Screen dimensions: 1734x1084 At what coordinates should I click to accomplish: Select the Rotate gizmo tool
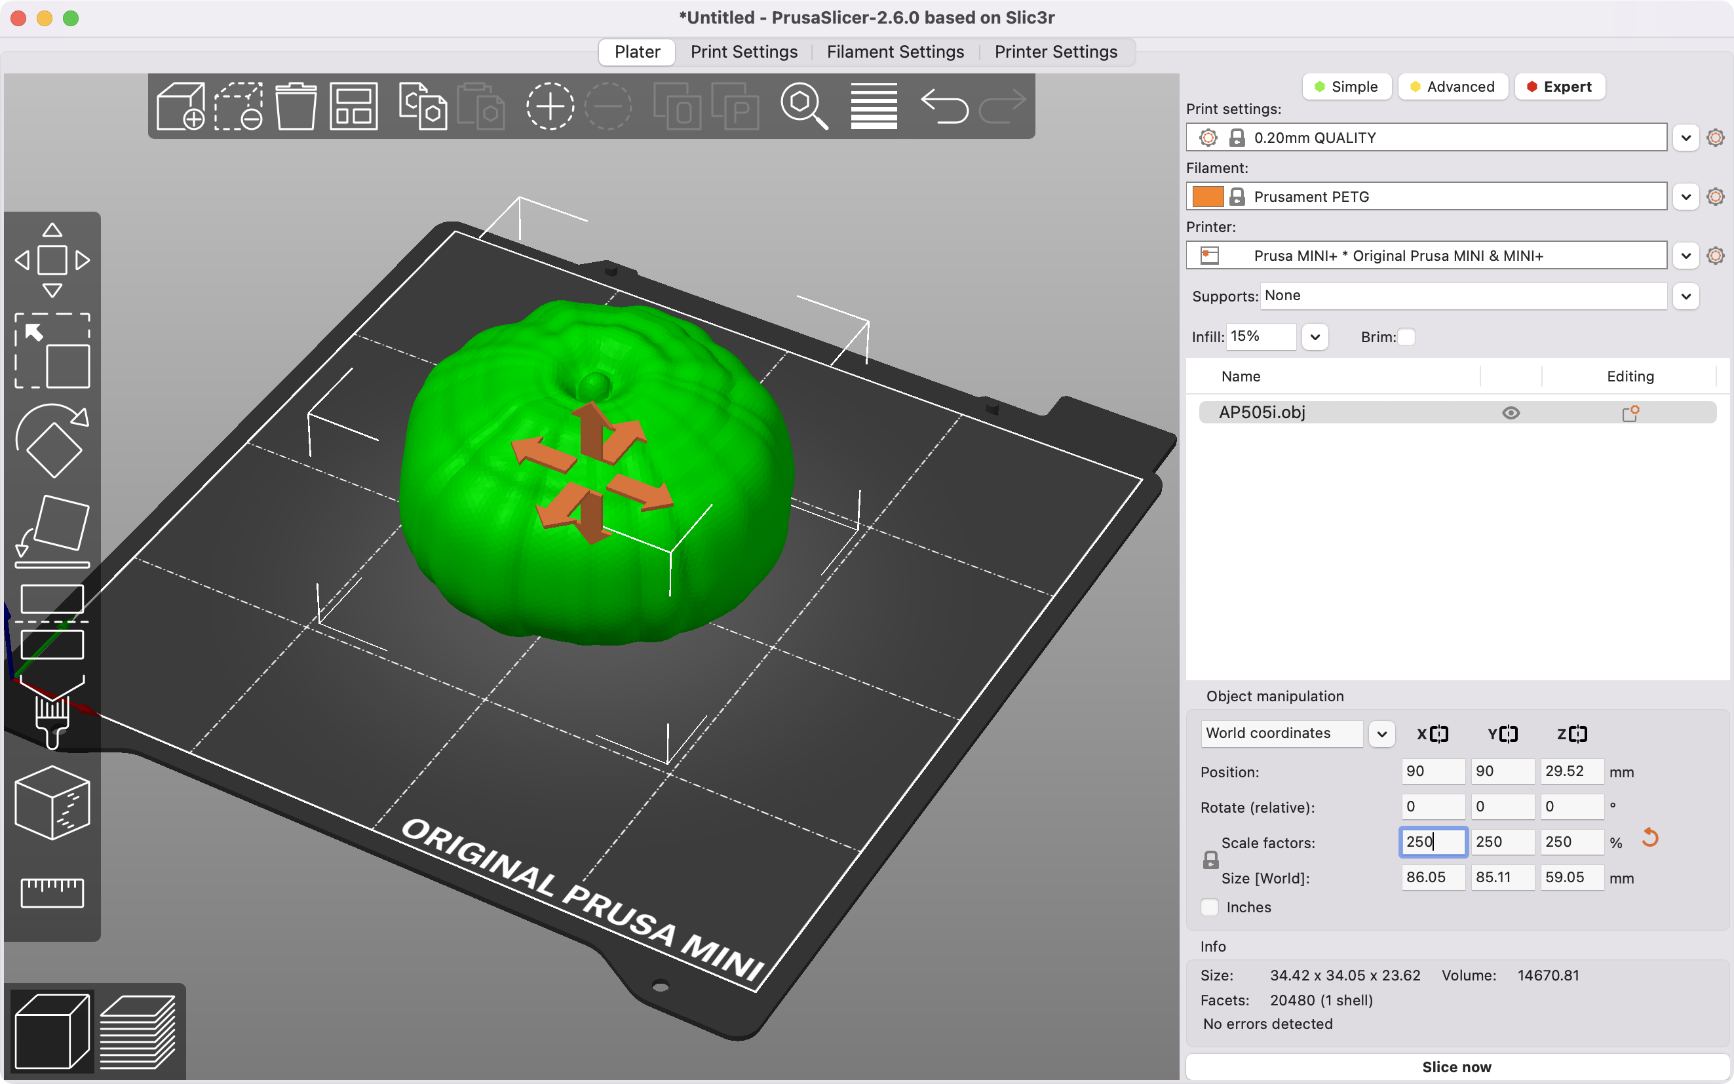coord(52,441)
